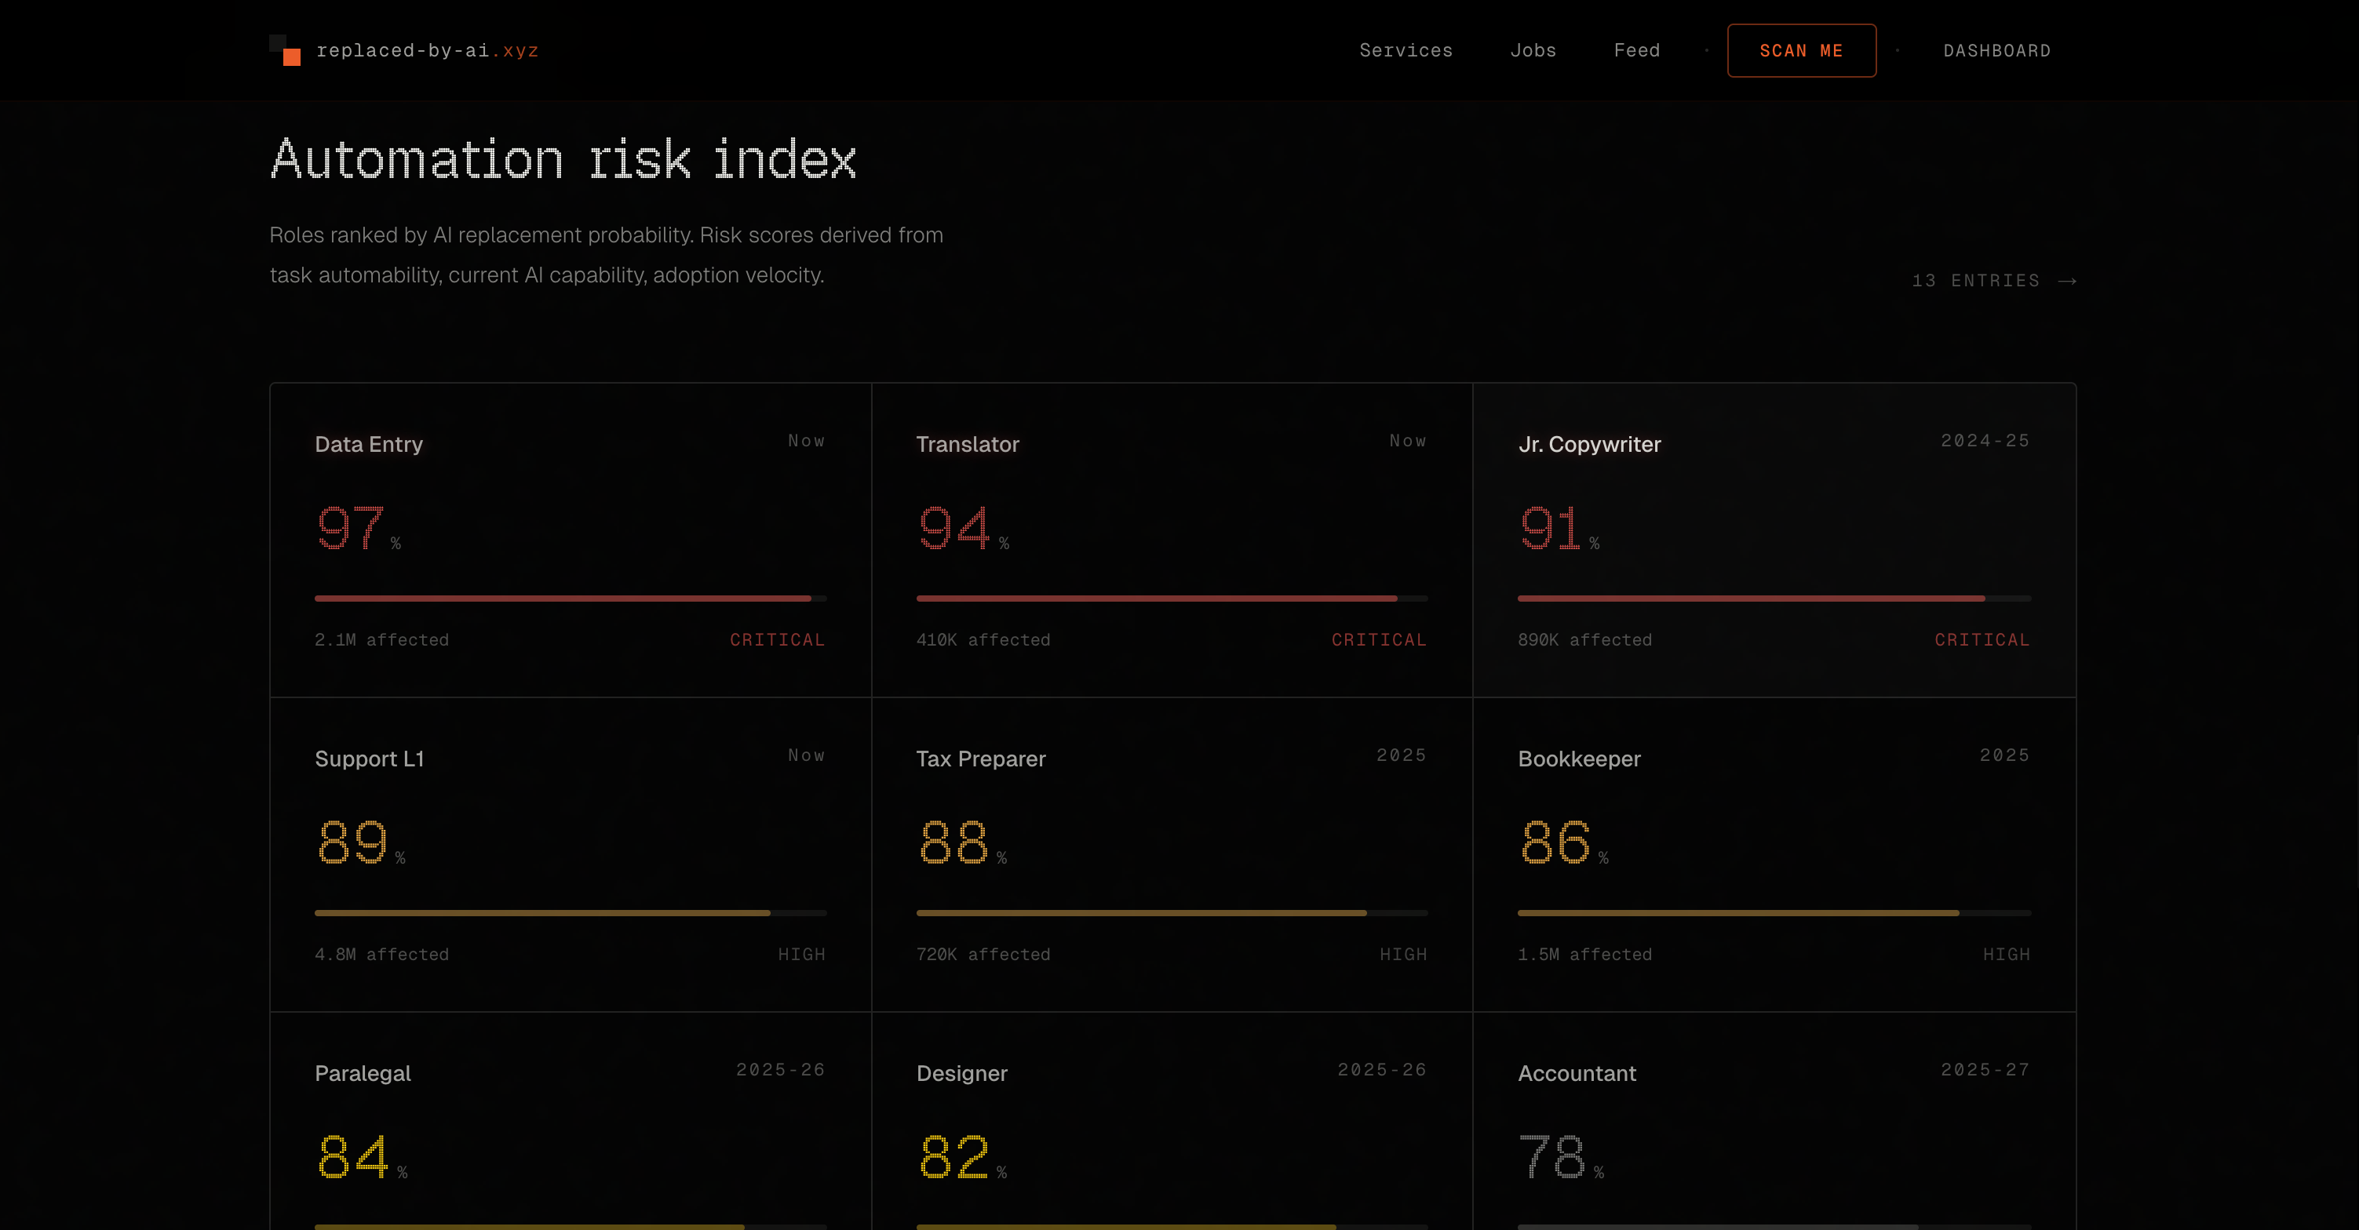Switch to the Feed section

coord(1637,50)
